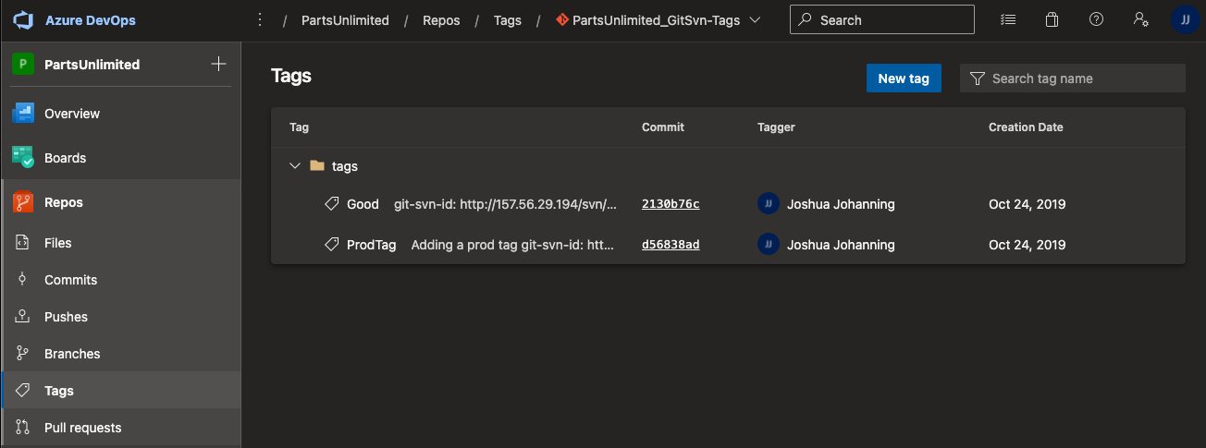1206x448 pixels.
Task: Open the three-dot menu before breadcrumb
Action: click(x=260, y=19)
